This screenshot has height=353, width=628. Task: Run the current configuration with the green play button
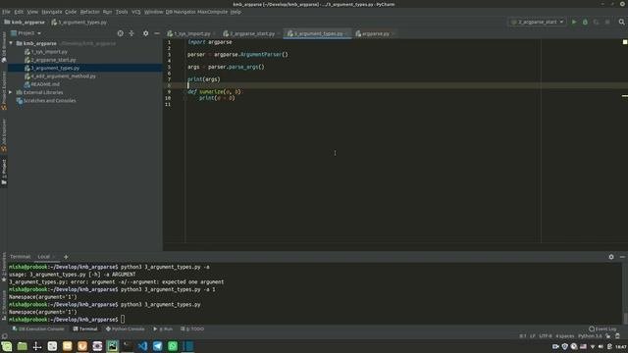pos(574,22)
